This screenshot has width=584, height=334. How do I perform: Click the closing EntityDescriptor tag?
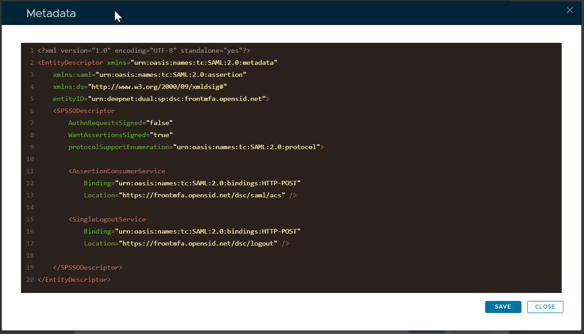click(x=74, y=280)
